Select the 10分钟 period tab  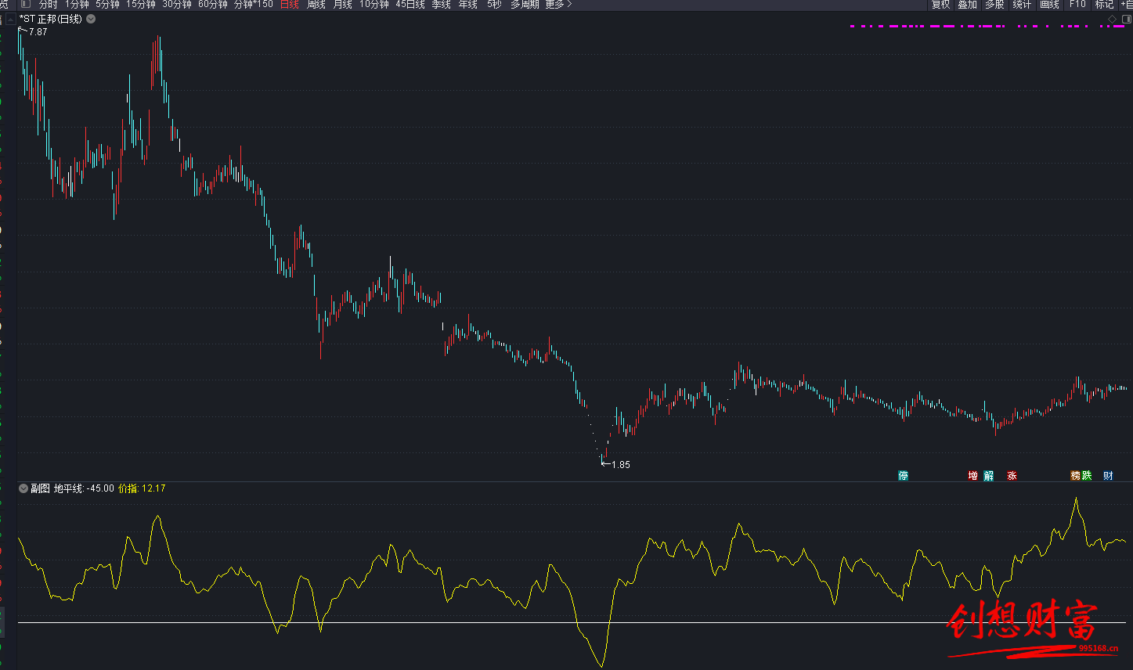(374, 5)
